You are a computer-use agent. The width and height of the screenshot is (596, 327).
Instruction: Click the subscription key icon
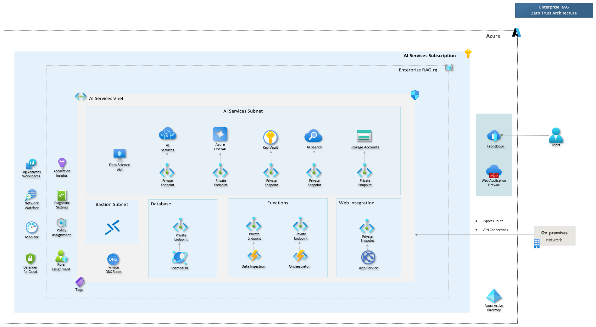point(468,53)
